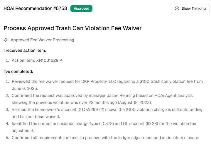This screenshot has width=211, height=144.
Task: Click the sparkle icon before Approved Fee Waiver Processing
Action: [6, 40]
